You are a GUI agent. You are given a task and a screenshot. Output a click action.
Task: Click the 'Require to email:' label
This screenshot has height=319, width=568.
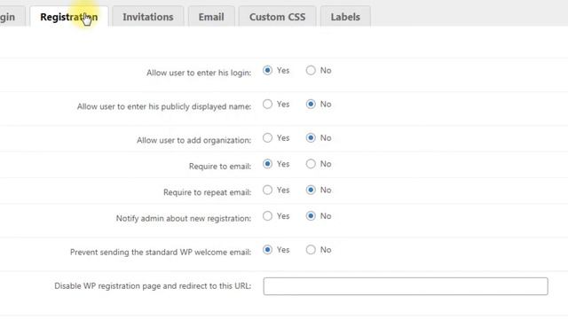tap(220, 166)
